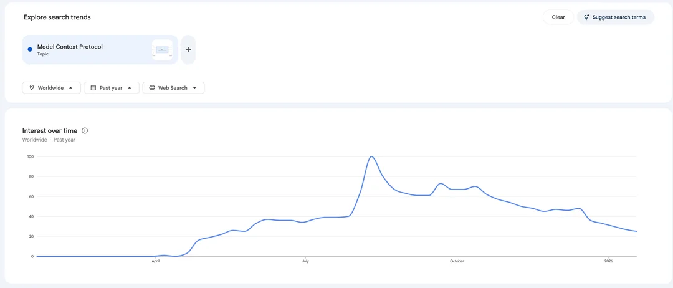Click the globe icon in Web Search filter

point(152,87)
